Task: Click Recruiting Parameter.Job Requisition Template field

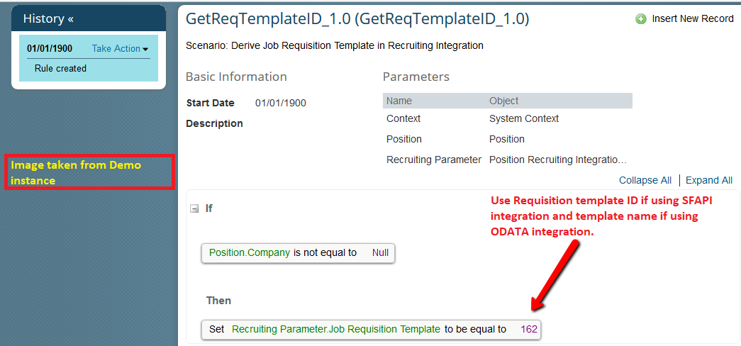Action: click(336, 330)
